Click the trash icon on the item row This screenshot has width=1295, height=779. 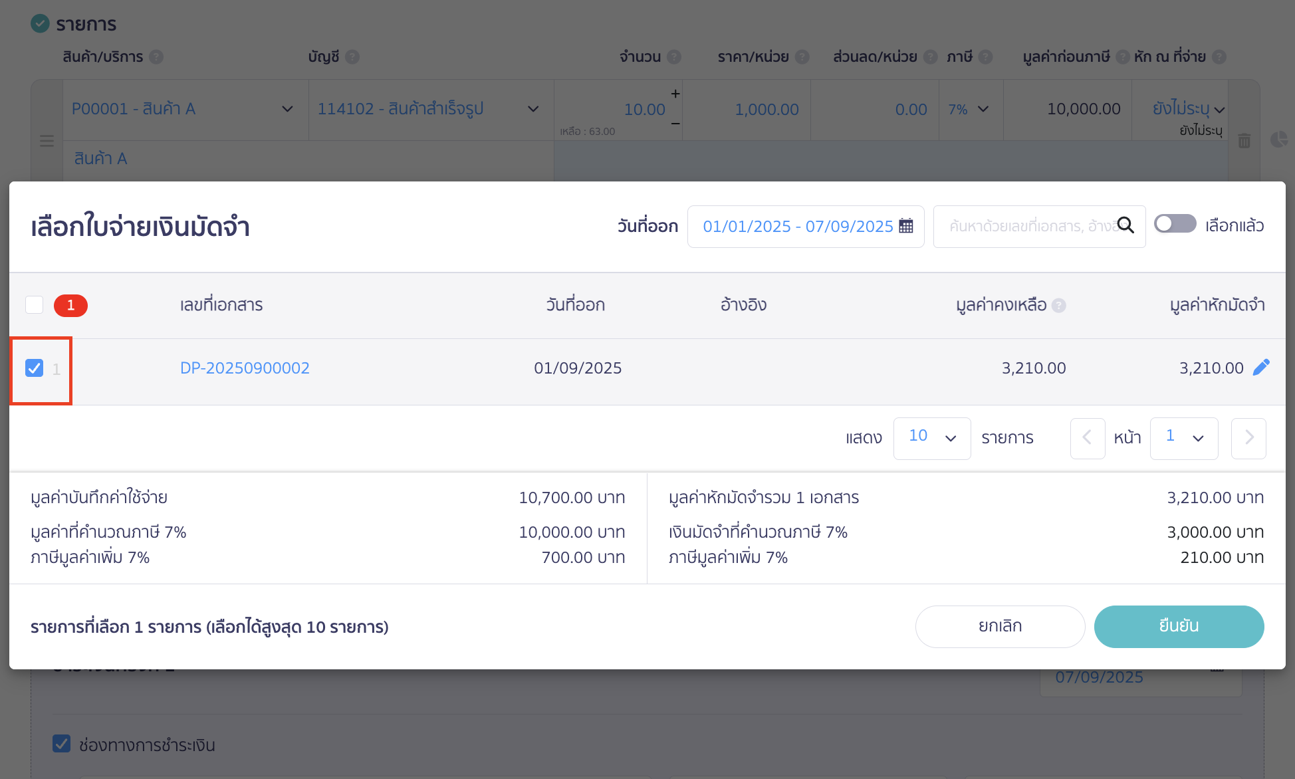pos(1244,141)
